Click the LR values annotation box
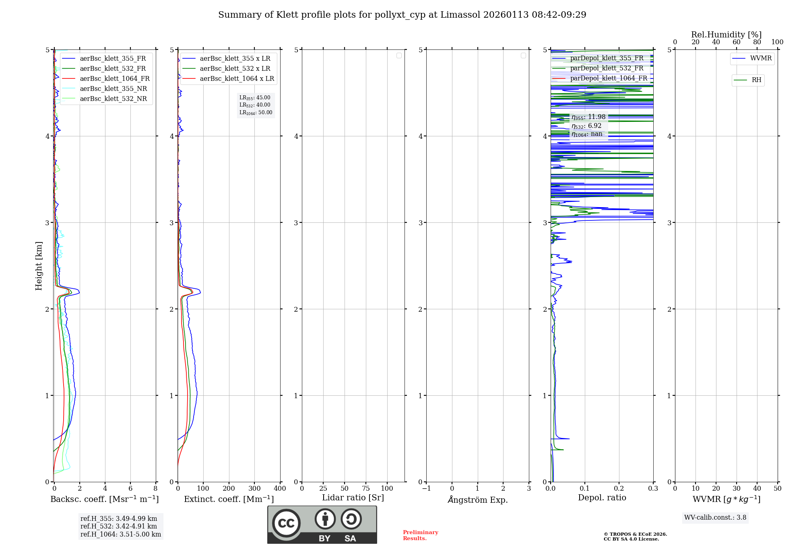The width and height of the screenshot is (805, 547). (256, 105)
